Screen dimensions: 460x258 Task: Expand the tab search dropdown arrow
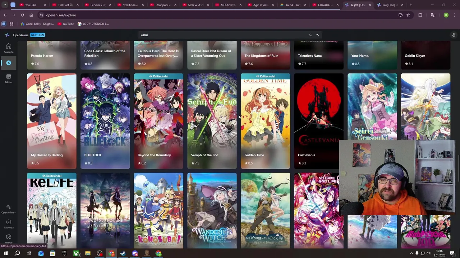point(5,5)
